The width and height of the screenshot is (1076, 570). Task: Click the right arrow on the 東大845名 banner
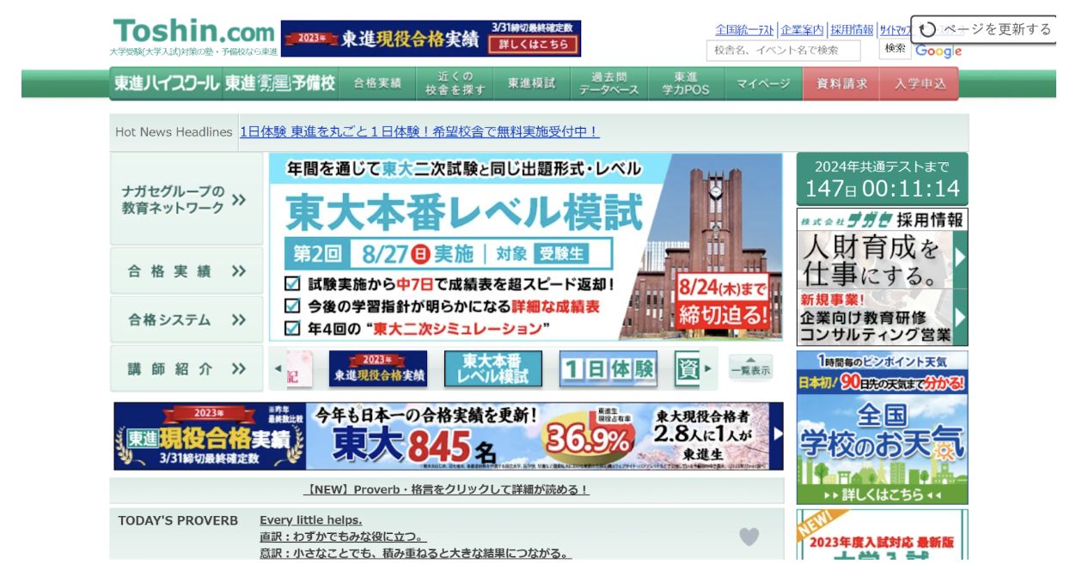777,435
